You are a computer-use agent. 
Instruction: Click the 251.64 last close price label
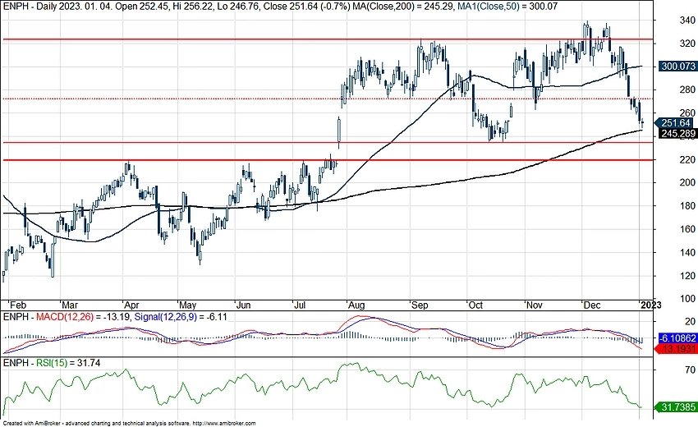point(675,123)
